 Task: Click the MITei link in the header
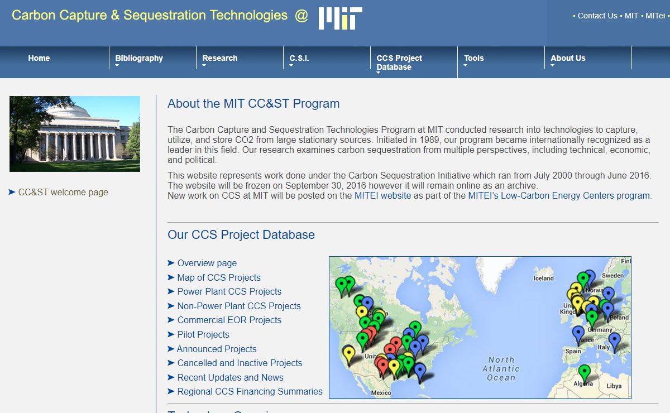[x=655, y=16]
